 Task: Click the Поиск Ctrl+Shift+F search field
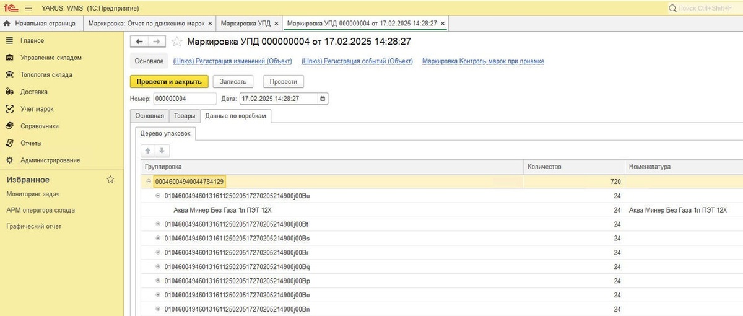pos(704,8)
